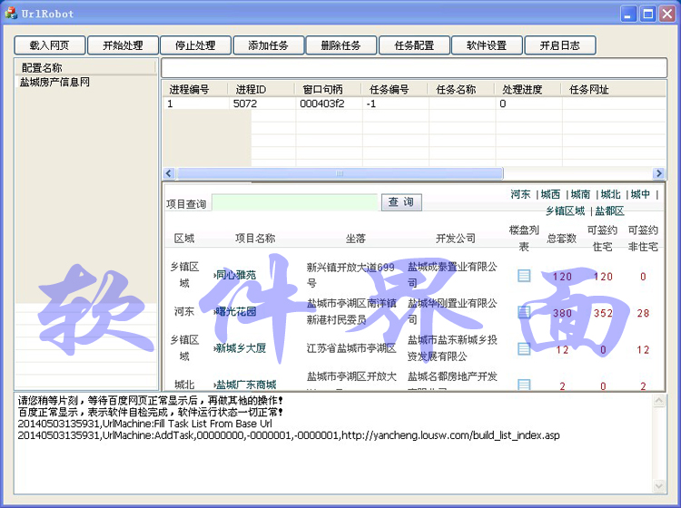Open project link 新城乡大厦
Image resolution: width=681 pixels, height=508 pixels.
[x=241, y=348]
